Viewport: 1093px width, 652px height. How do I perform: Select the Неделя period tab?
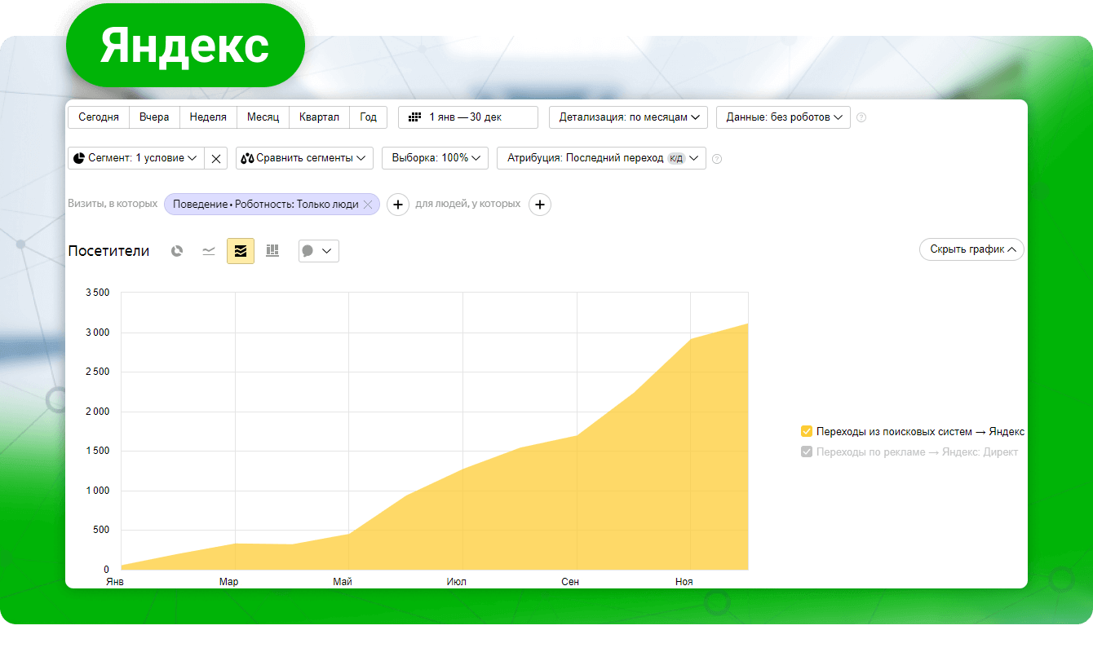click(x=208, y=117)
